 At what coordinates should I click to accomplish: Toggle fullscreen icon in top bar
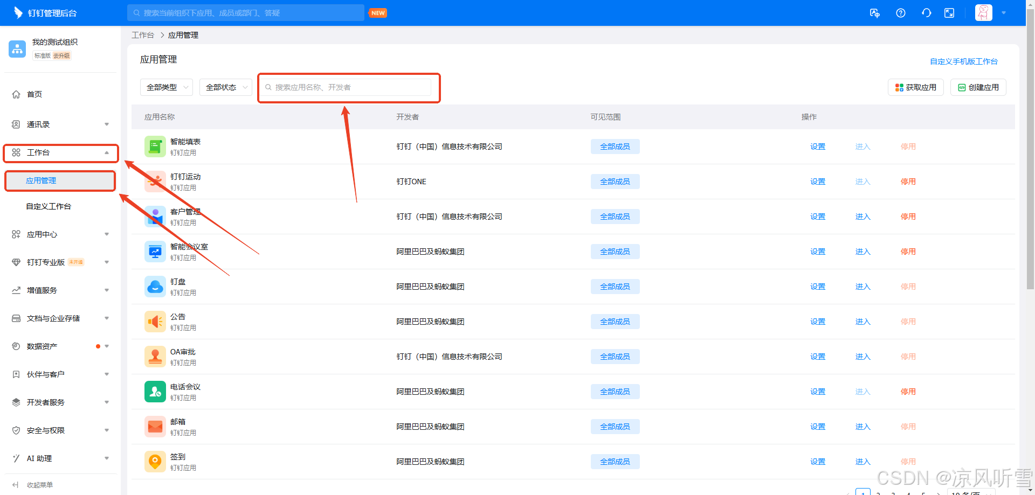tap(949, 13)
